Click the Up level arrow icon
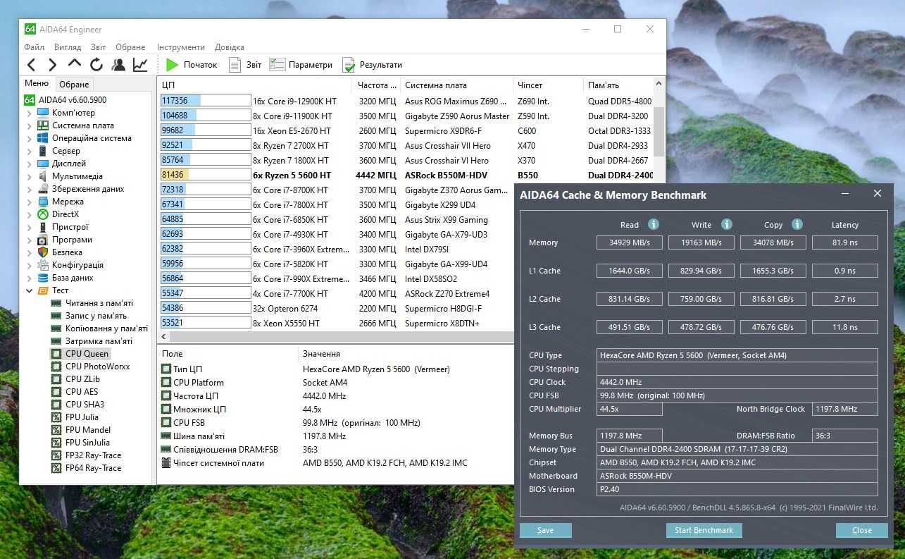This screenshot has height=559, width=905. pyautogui.click(x=74, y=63)
